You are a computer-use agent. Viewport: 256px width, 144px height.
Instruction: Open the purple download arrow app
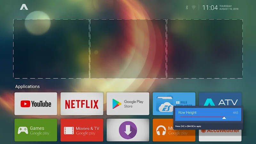coord(128,130)
